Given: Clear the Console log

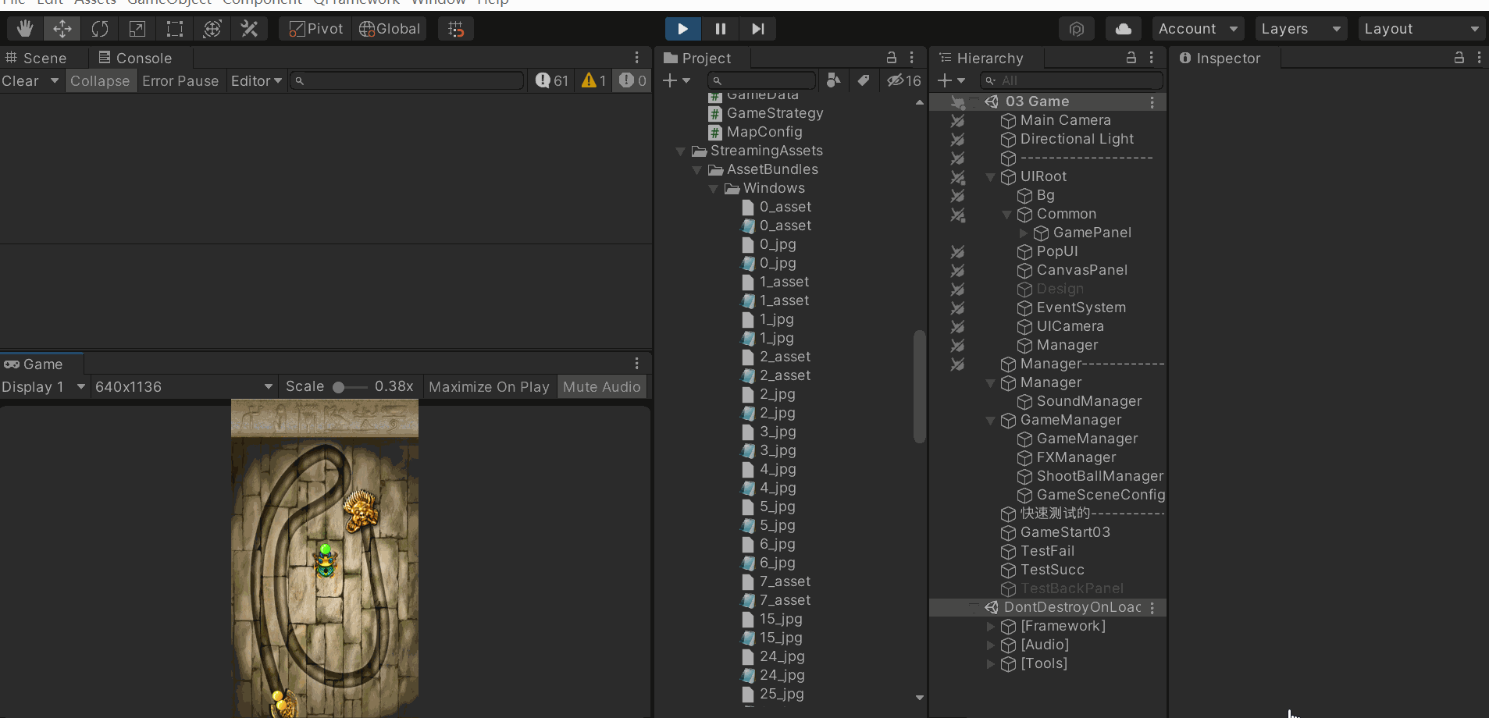Looking at the screenshot, I should click(20, 81).
